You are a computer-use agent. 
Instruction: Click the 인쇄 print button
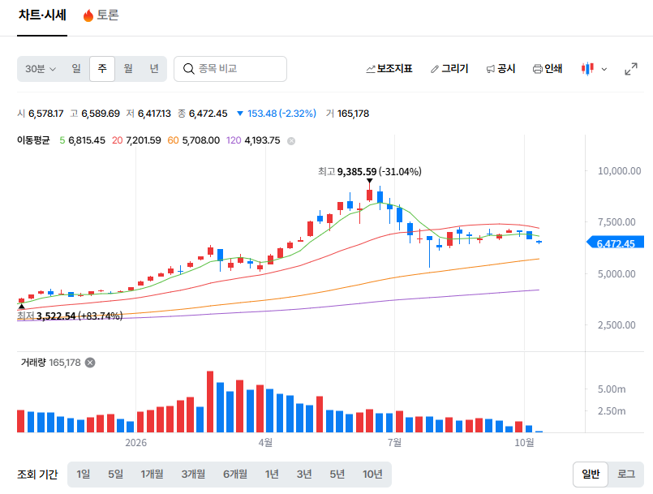pyautogui.click(x=548, y=69)
